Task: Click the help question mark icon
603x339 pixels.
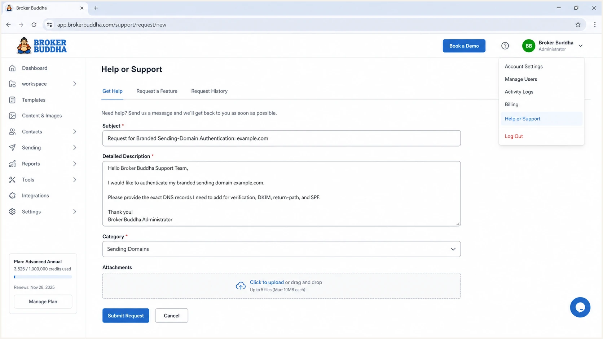Action: (x=505, y=46)
